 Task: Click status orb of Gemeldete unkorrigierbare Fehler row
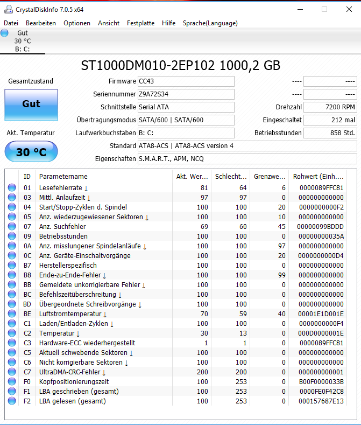point(12,284)
